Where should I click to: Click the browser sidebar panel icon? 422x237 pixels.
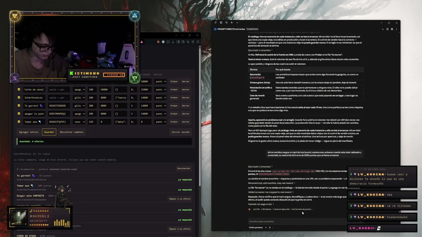click(178, 42)
